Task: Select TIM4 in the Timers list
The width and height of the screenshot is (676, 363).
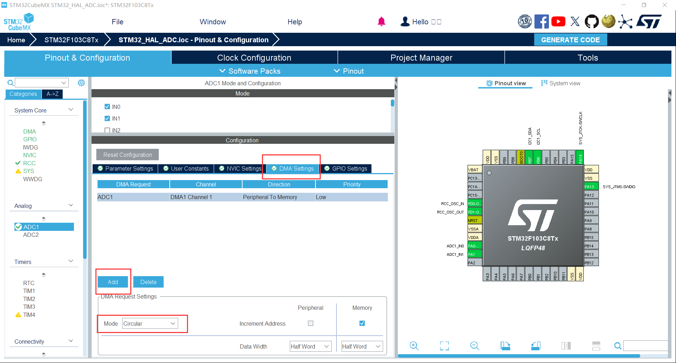Action: pyautogui.click(x=29, y=315)
